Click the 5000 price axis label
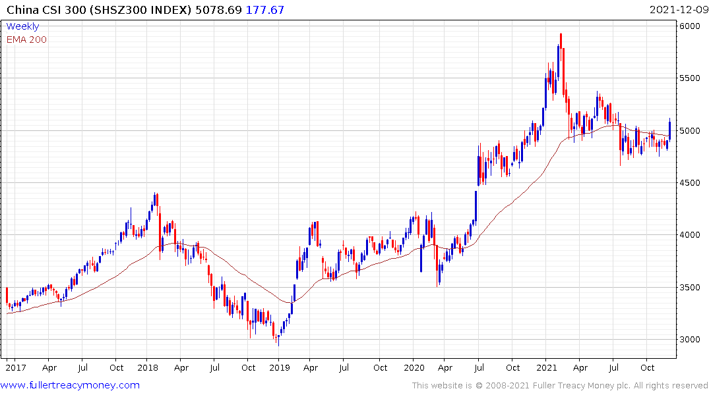709x395 pixels. point(690,131)
